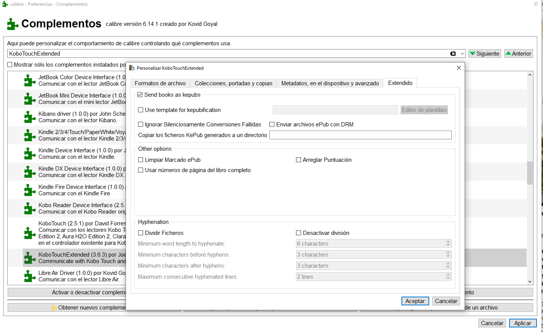Click the Siguiente search button

484,54
